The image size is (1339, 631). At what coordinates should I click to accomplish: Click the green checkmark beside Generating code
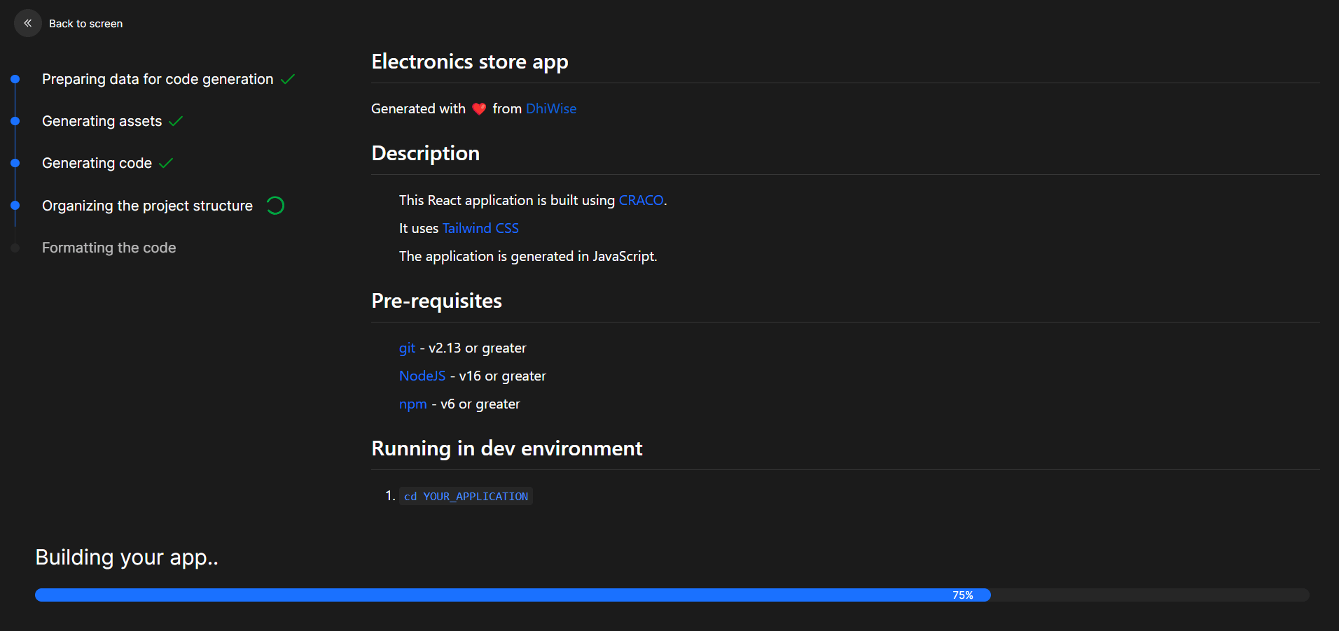[x=166, y=163]
